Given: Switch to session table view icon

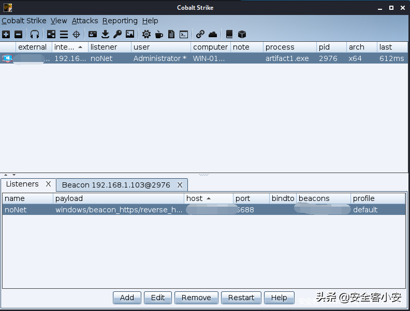Looking at the screenshot, I should 64,34.
